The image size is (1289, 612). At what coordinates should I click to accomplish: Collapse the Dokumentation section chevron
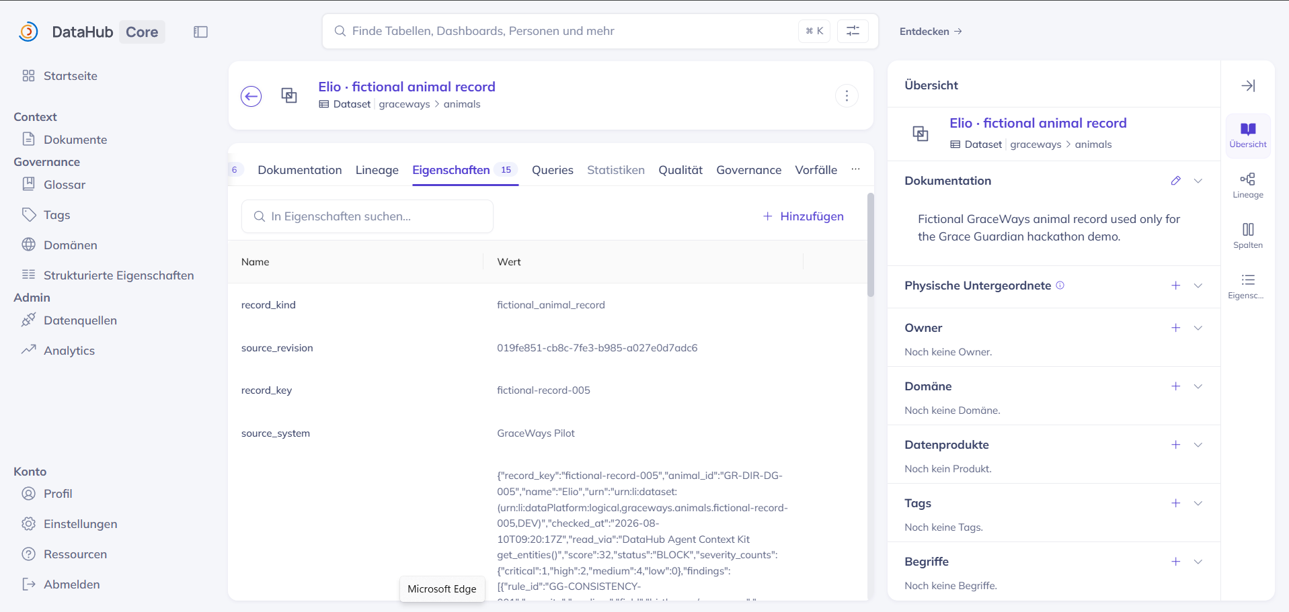pyautogui.click(x=1198, y=181)
